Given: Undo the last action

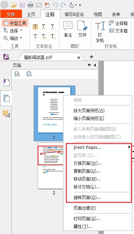Looking at the screenshot, I should click(55, 5).
